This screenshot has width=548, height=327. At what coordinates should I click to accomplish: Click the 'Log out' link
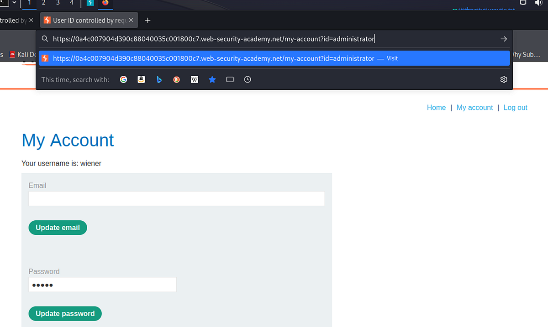(x=515, y=107)
